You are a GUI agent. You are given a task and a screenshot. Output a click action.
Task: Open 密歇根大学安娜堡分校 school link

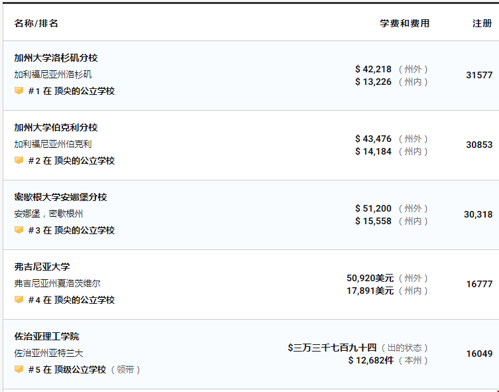coord(60,197)
